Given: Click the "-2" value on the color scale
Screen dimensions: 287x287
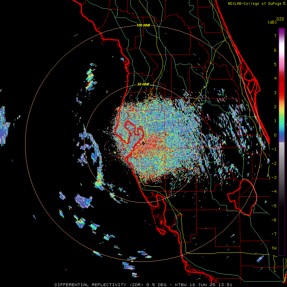Looking at the screenshot, I should point(274,164).
